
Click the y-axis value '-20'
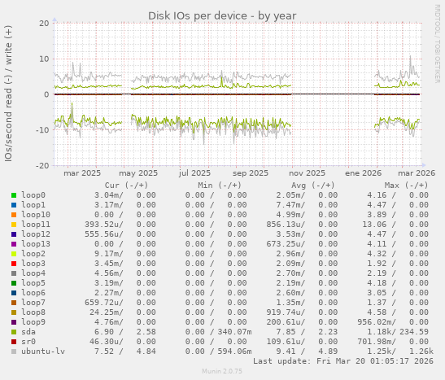tap(42, 165)
